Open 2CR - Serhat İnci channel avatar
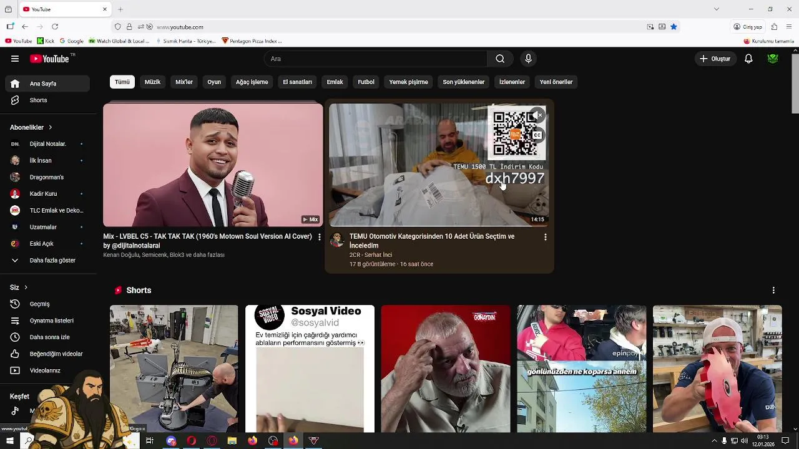This screenshot has height=449, width=799. [x=337, y=240]
